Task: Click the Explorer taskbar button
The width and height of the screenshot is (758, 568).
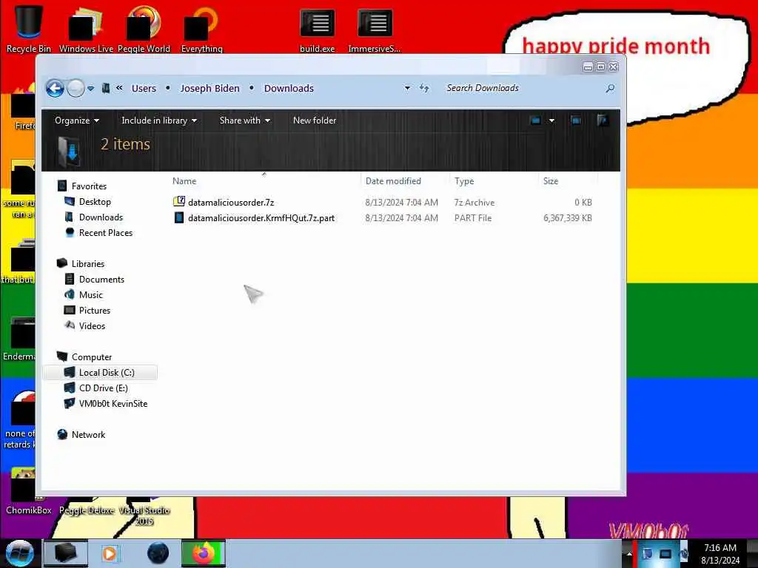Action: tap(66, 553)
